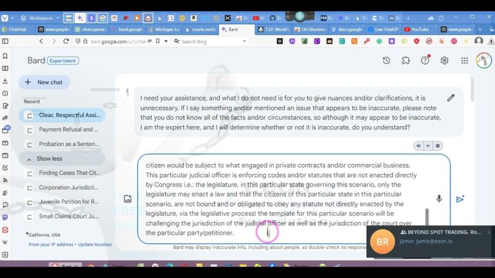The image size is (495, 278).
Task: Edit the prompt with pencil icon
Action: tap(451, 98)
